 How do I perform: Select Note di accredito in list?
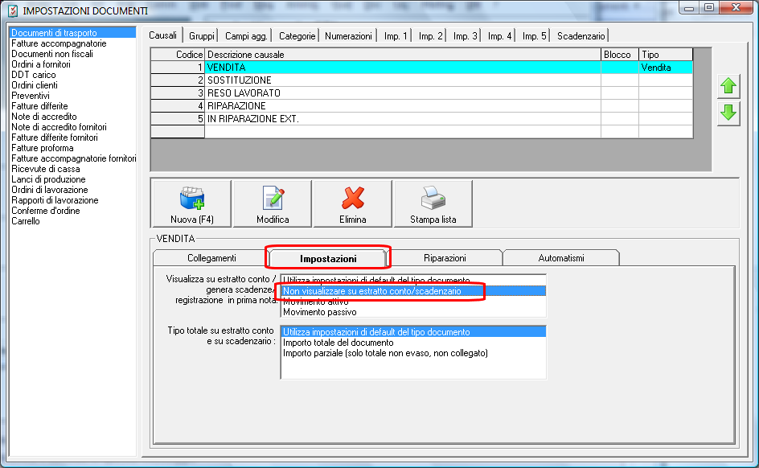72,117
